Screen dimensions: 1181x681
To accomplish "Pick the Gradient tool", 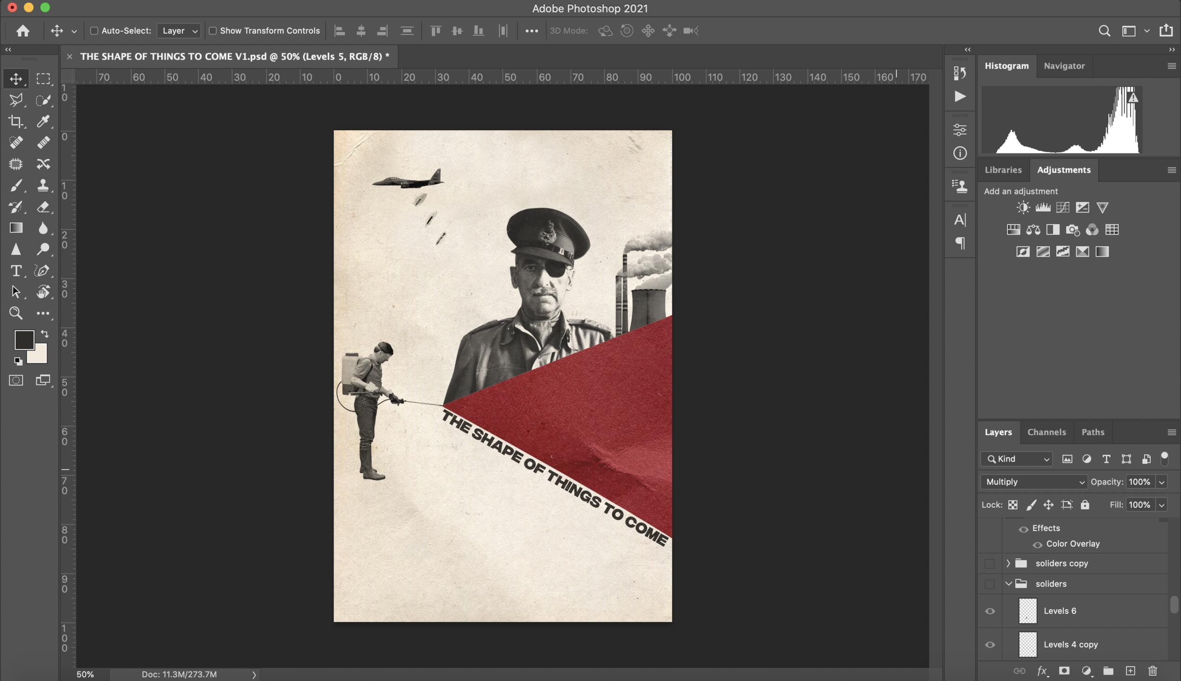I will pos(16,228).
